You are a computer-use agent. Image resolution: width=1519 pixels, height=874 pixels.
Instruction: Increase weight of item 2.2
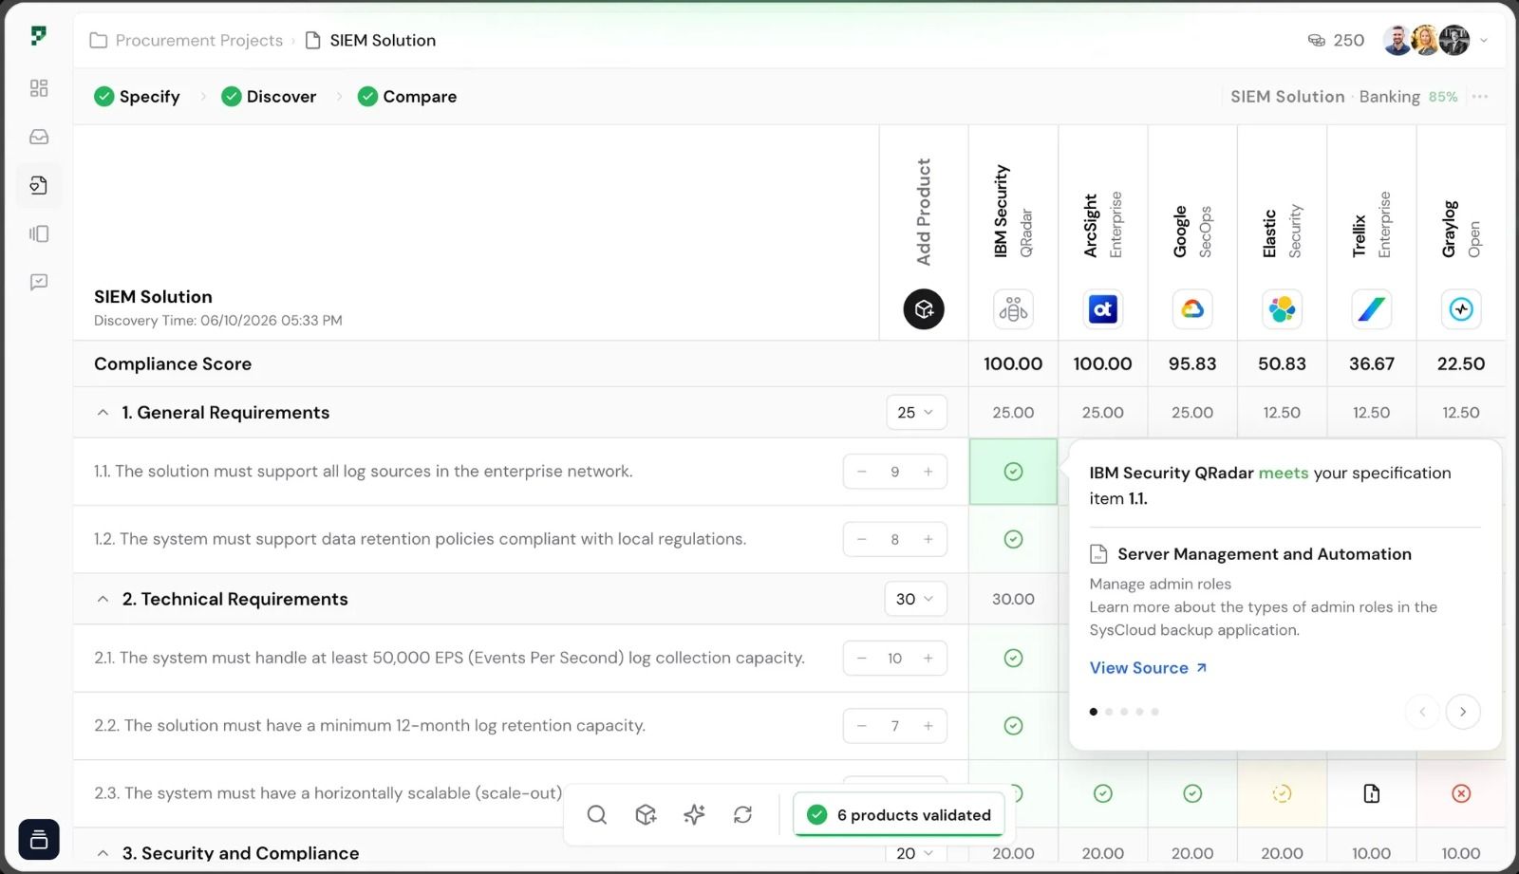pos(928,726)
